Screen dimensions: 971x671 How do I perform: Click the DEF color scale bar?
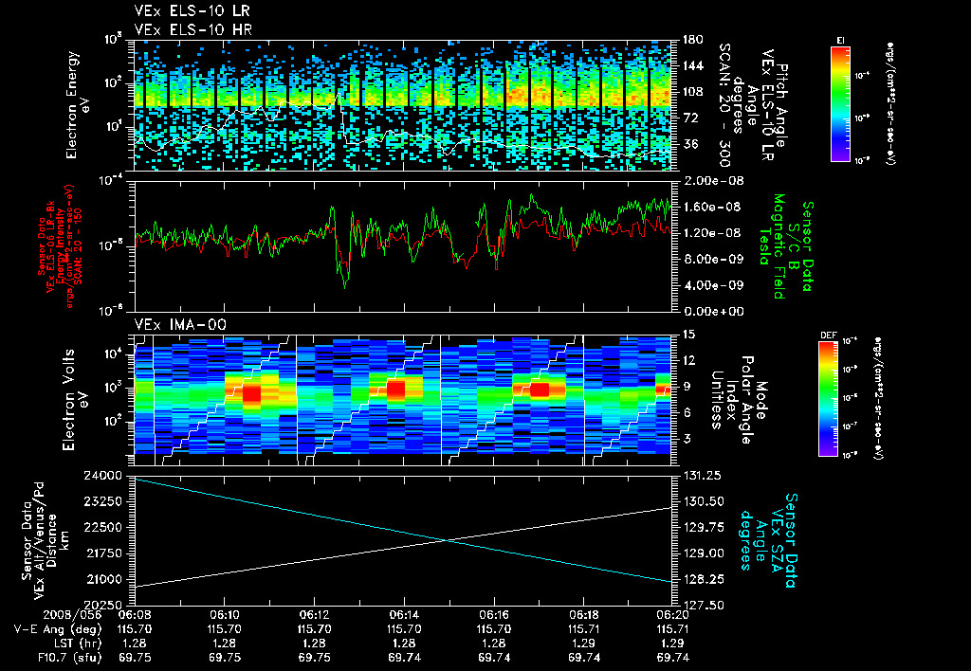[x=828, y=398]
